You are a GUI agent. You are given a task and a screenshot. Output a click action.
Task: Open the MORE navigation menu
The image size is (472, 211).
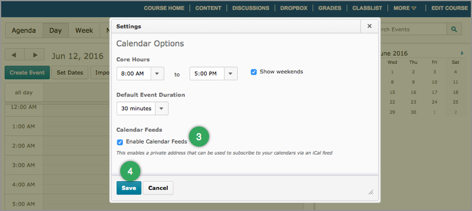coord(405,8)
